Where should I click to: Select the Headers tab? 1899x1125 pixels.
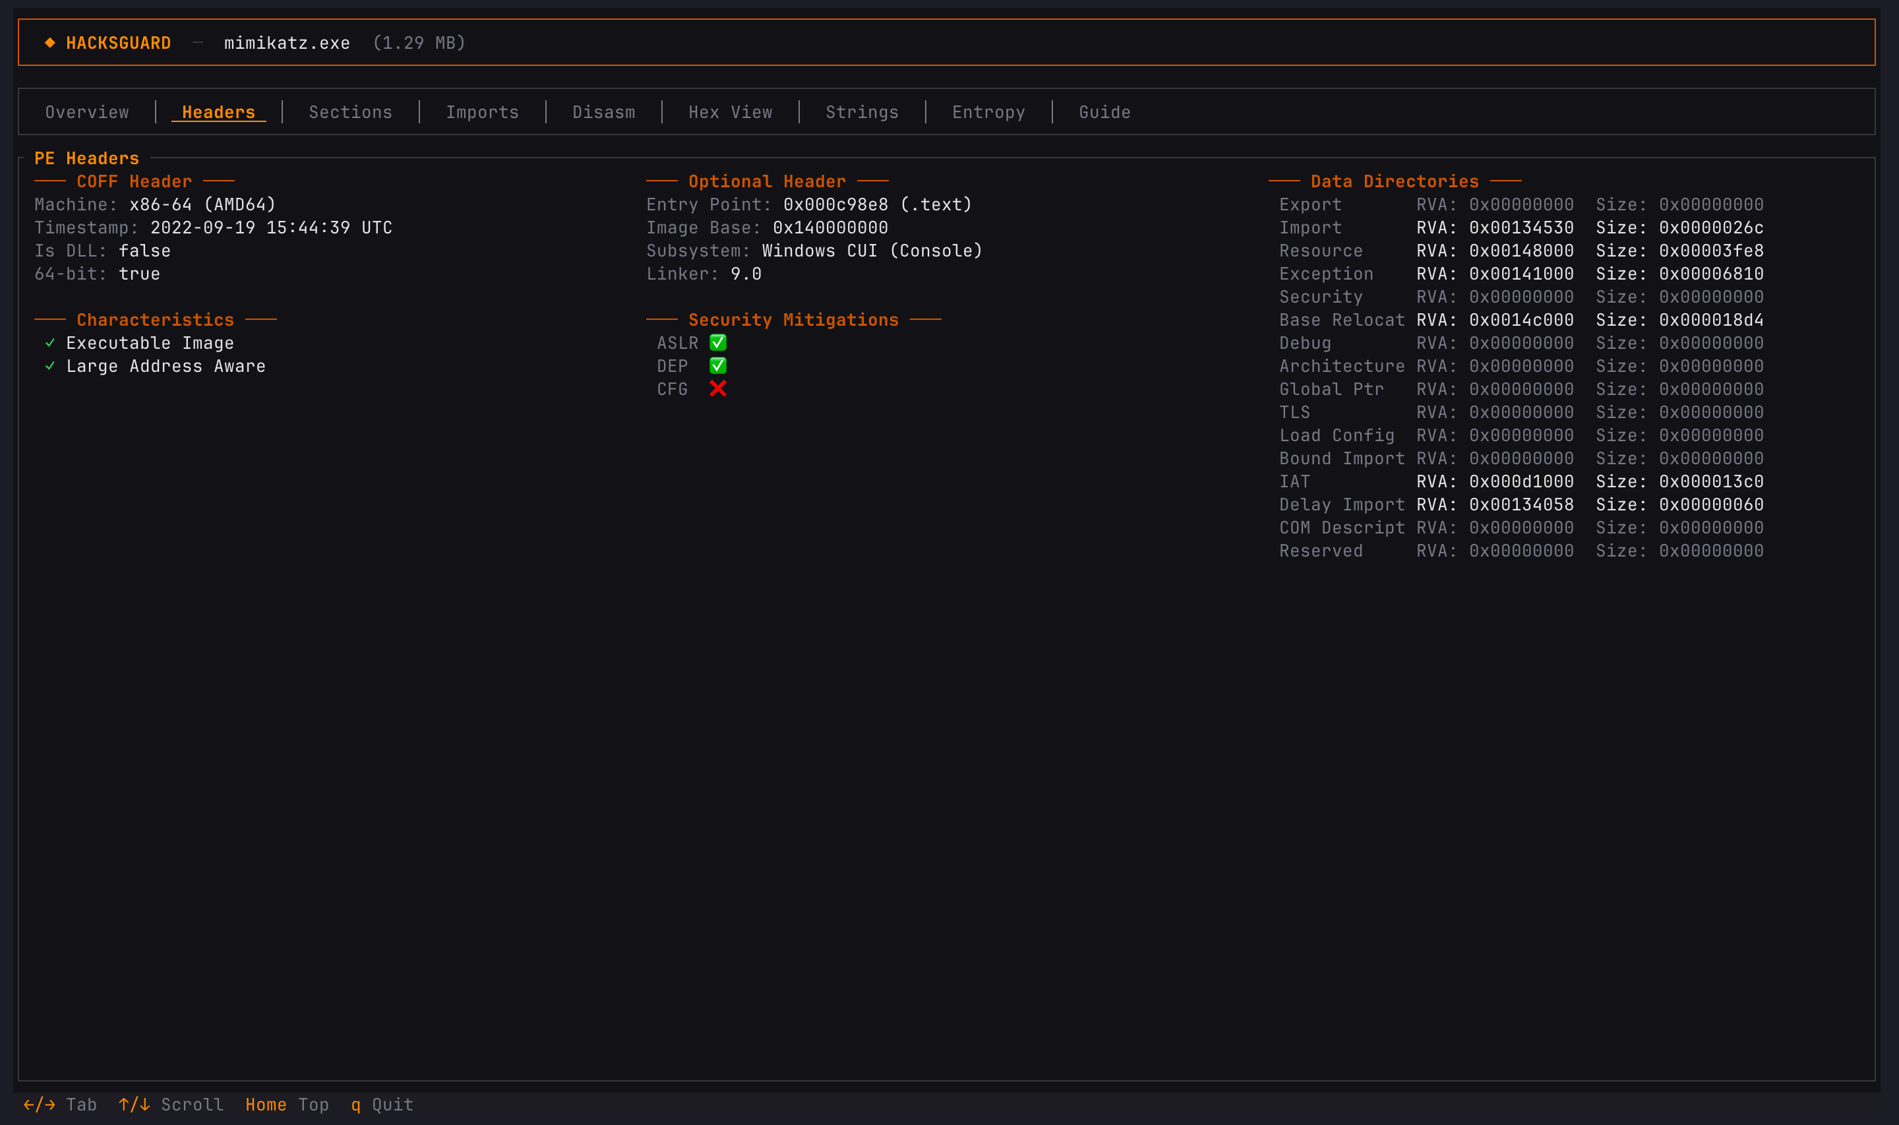pos(219,112)
